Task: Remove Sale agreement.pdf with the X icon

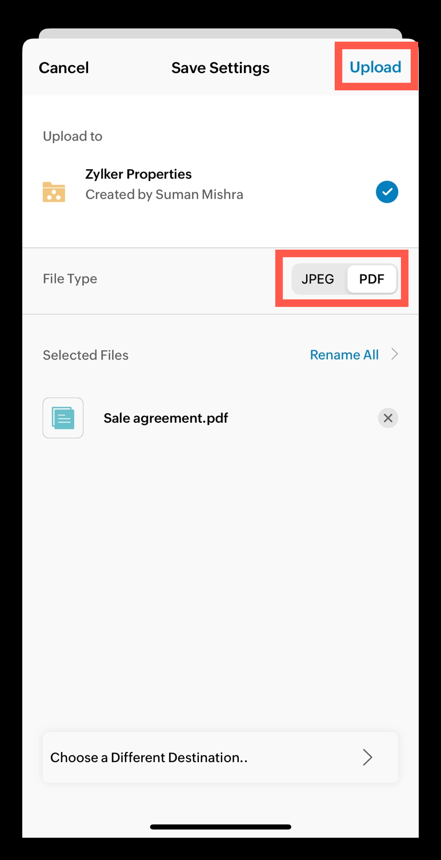Action: click(388, 418)
